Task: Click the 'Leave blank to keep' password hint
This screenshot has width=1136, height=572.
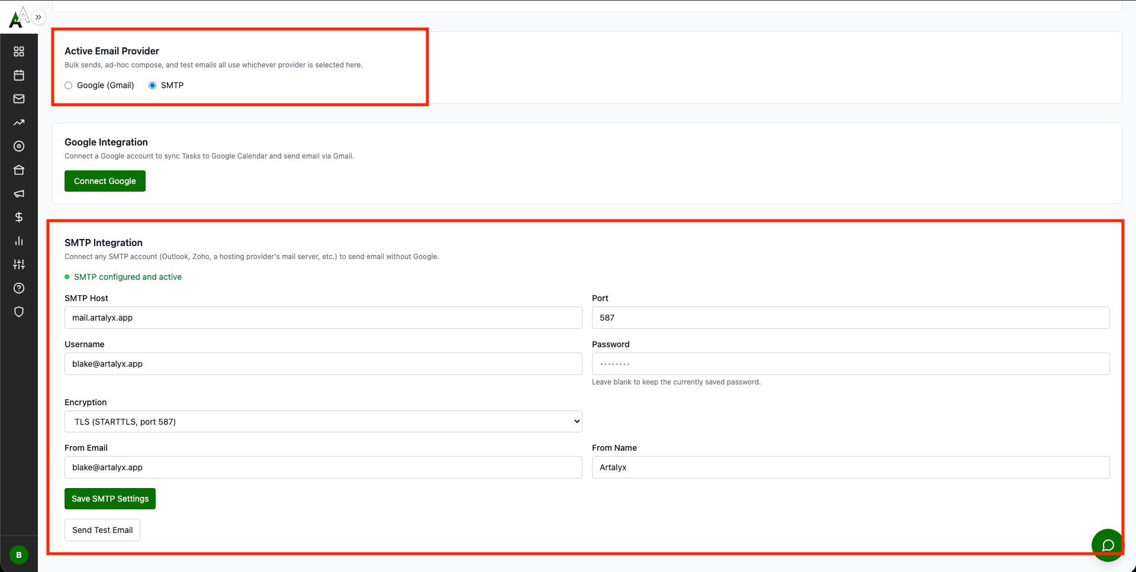Action: point(676,382)
